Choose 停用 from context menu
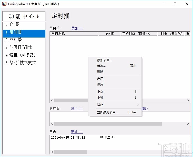The width and height of the screenshot is (193, 157). tap(115, 84)
